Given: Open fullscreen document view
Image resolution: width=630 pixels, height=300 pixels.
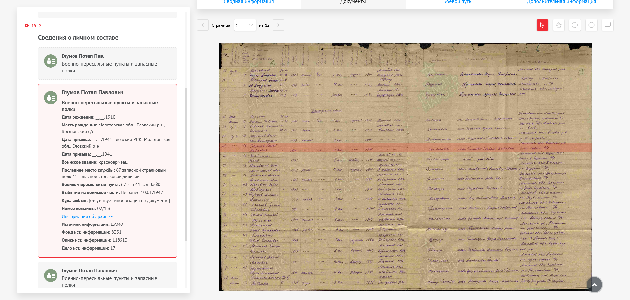Looking at the screenshot, I should 607,25.
